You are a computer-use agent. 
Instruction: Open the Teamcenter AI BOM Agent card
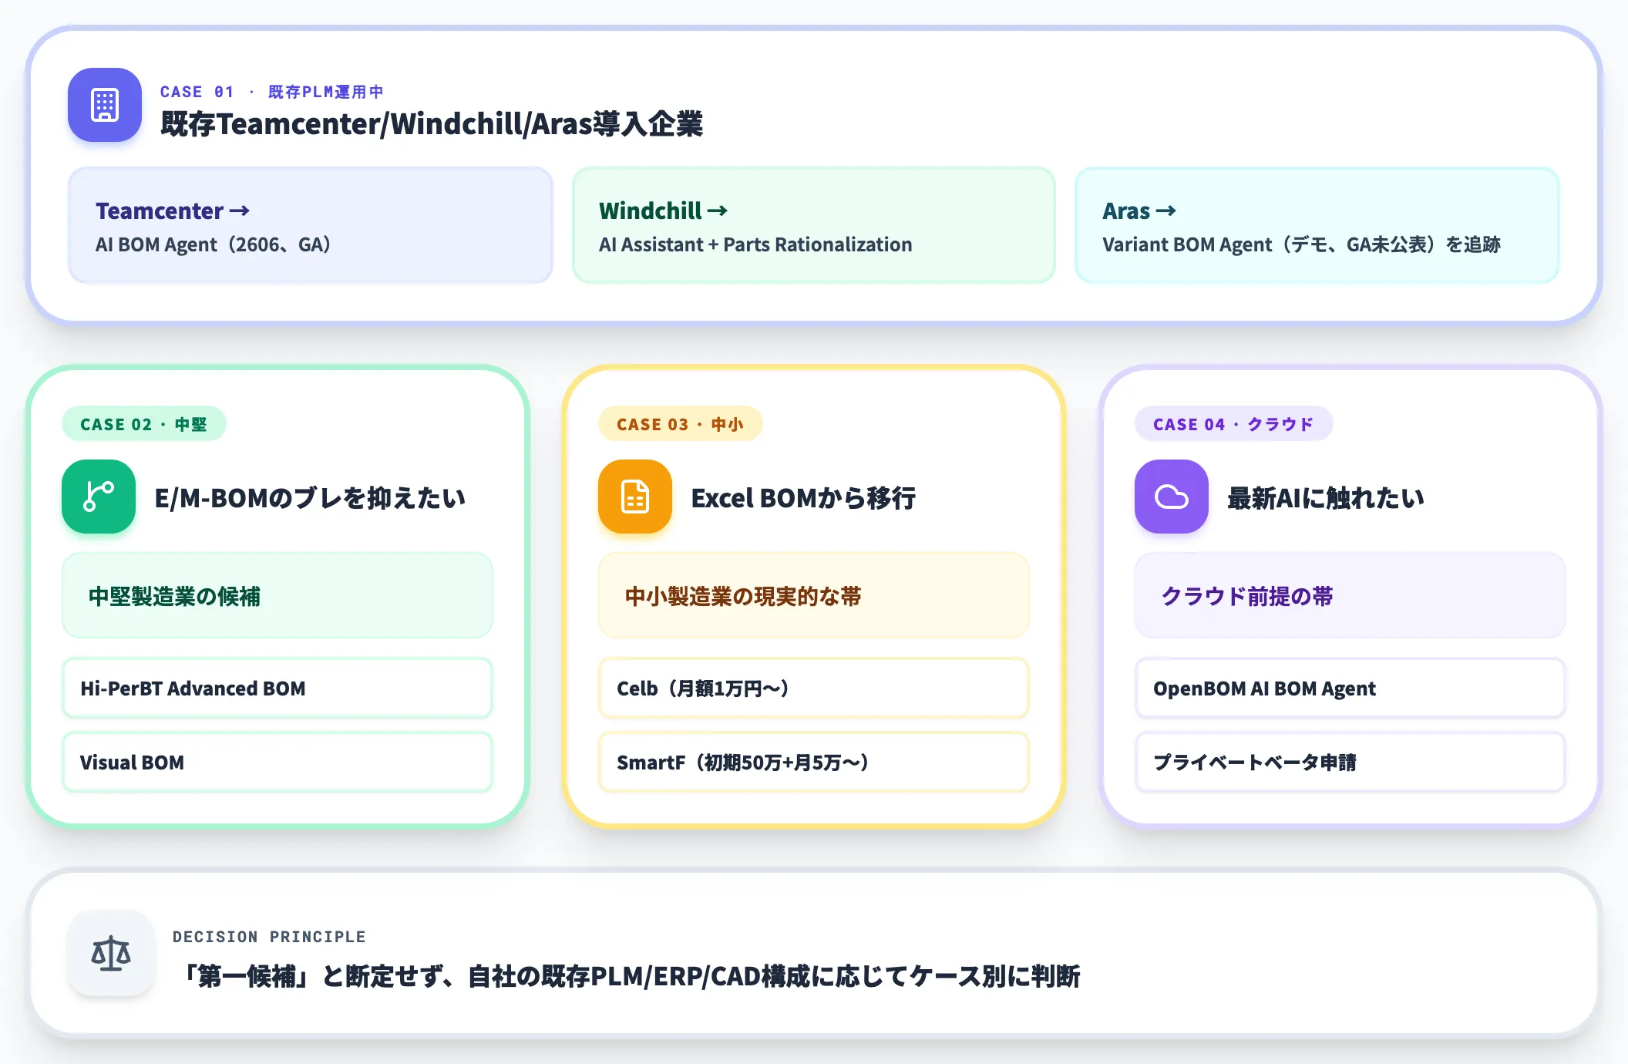click(x=311, y=225)
